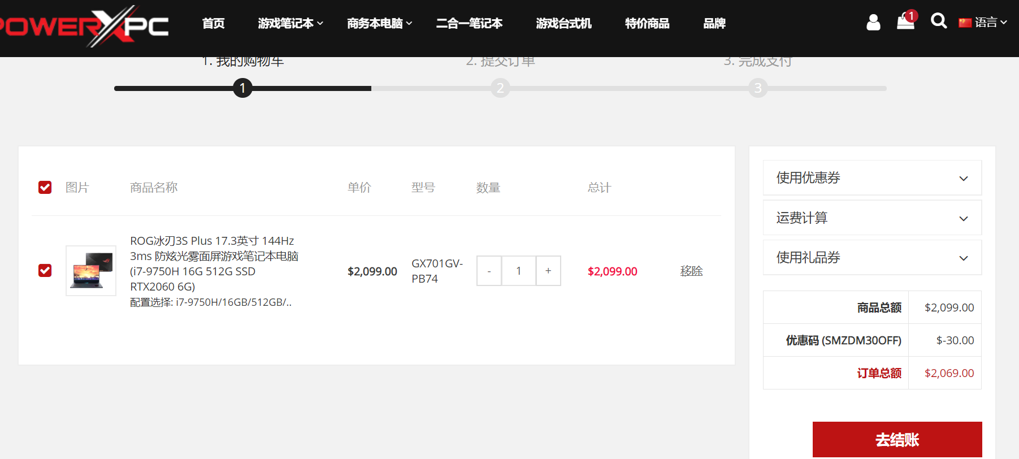Image resolution: width=1019 pixels, height=459 pixels.
Task: Click the 型号 column header
Action: (x=423, y=187)
